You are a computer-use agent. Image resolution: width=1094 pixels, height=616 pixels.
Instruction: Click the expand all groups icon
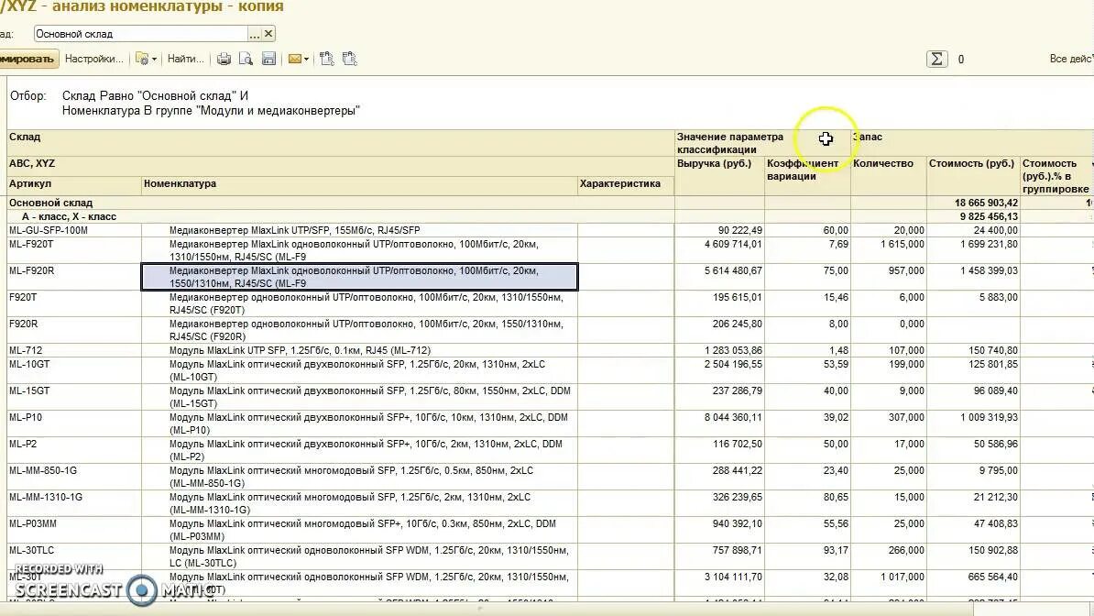pyautogui.click(x=326, y=60)
